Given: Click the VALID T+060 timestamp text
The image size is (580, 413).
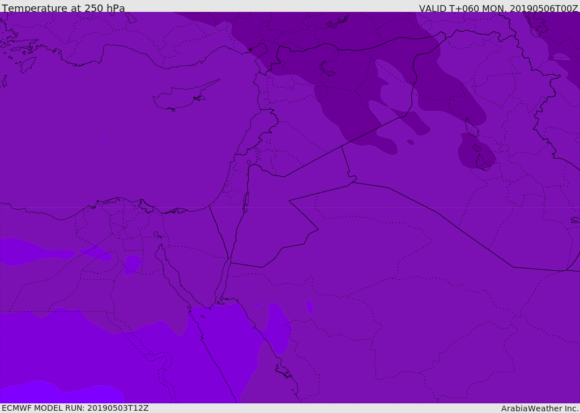Looking at the screenshot, I should [498, 8].
